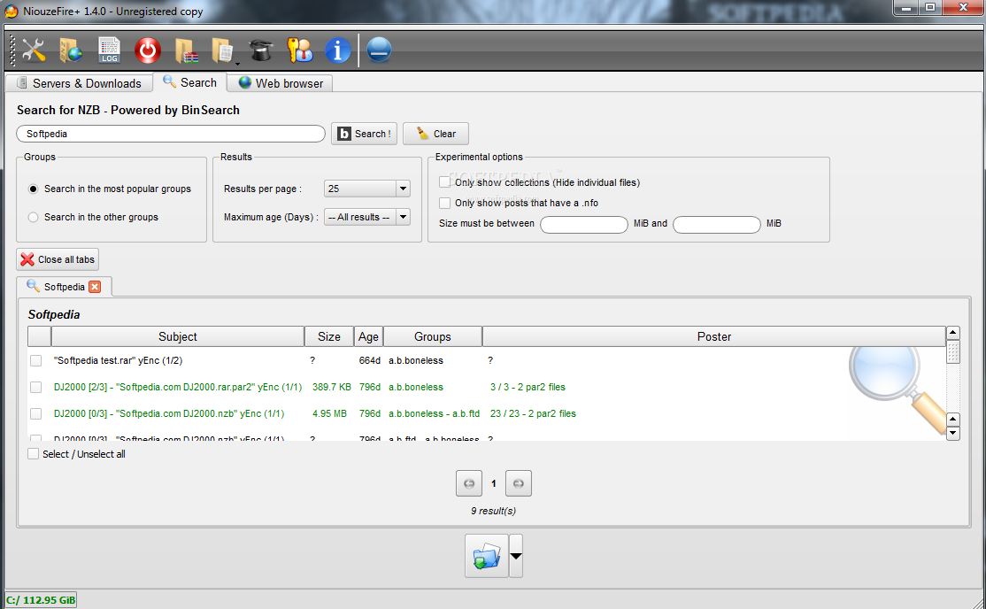Viewport: 986px width, 609px height.
Task: Click the Search ! button
Action: (364, 134)
